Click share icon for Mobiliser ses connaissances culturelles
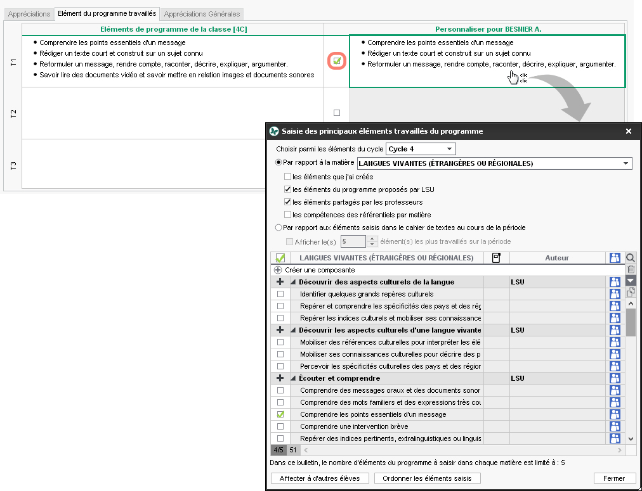642x491 pixels. pos(615,354)
